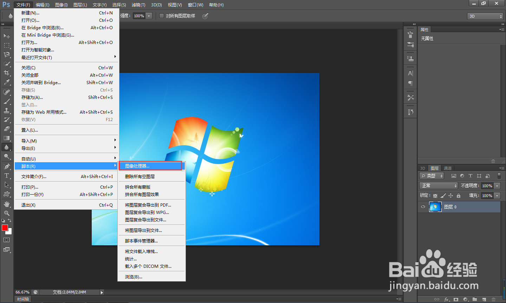Open status bar info arrow next to 文档
This screenshot has width=506, height=303.
click(x=102, y=292)
